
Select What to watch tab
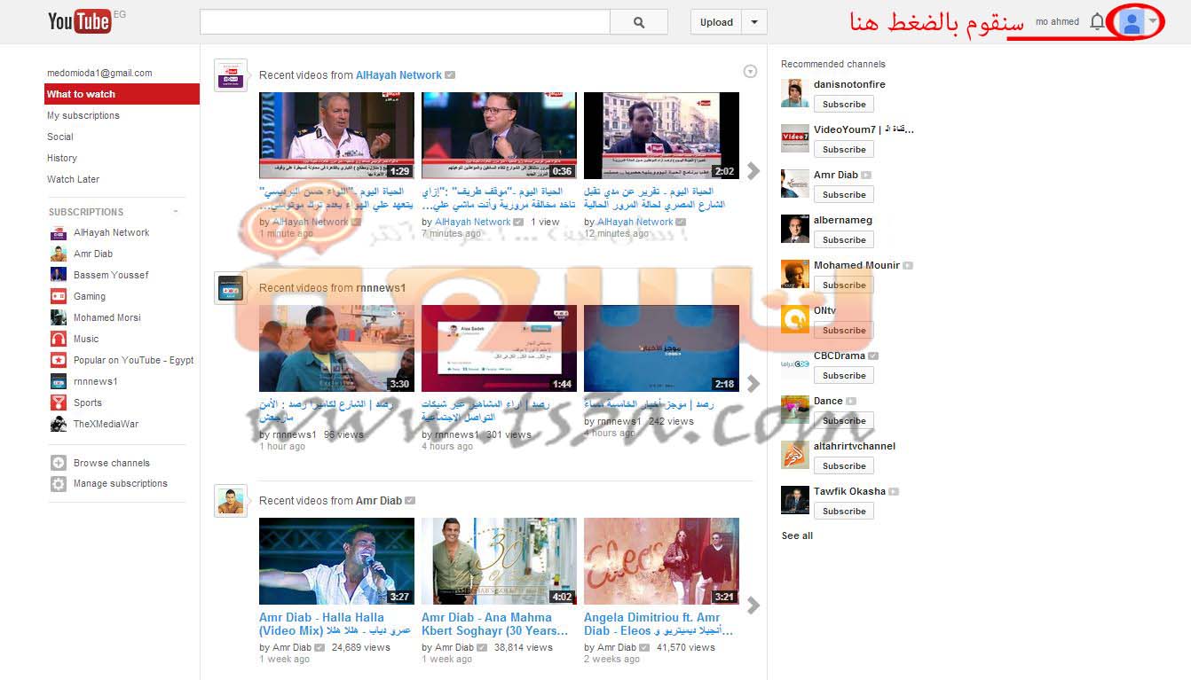[122, 94]
